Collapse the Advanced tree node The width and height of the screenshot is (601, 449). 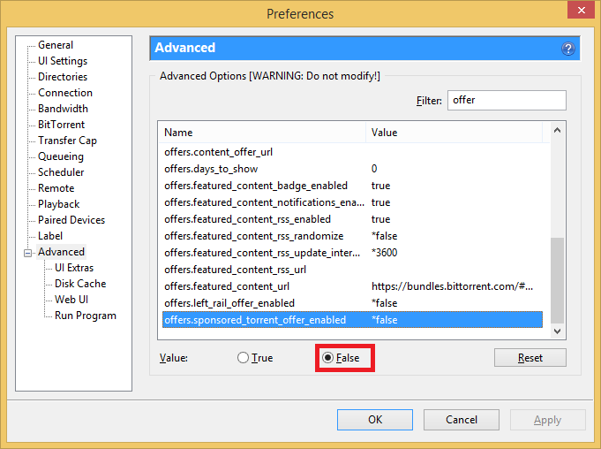coord(28,253)
